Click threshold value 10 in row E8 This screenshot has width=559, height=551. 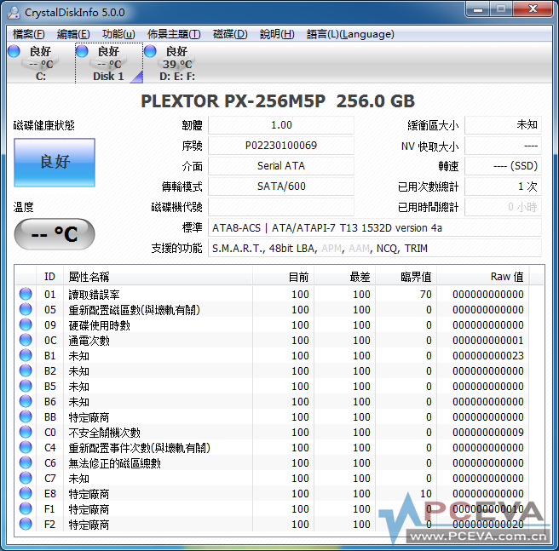click(x=426, y=493)
